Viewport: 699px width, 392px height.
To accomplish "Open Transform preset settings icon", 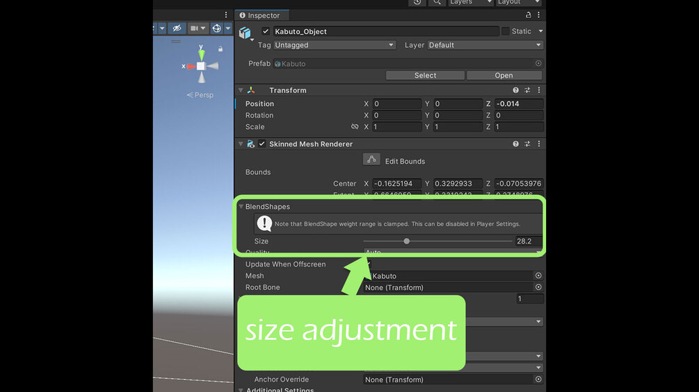I will 527,90.
